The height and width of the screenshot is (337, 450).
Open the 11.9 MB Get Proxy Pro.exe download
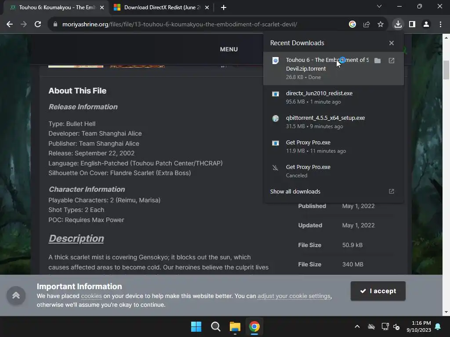pos(334,147)
